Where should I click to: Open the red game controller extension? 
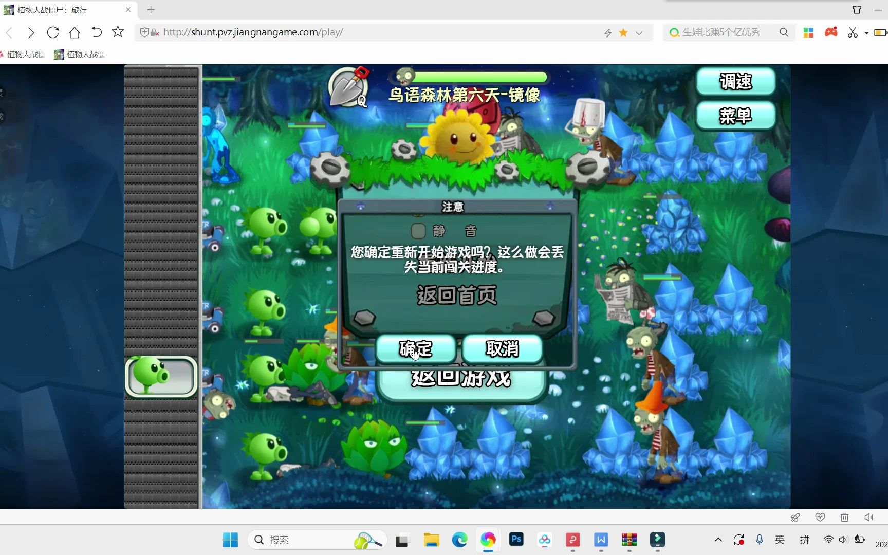pos(831,32)
